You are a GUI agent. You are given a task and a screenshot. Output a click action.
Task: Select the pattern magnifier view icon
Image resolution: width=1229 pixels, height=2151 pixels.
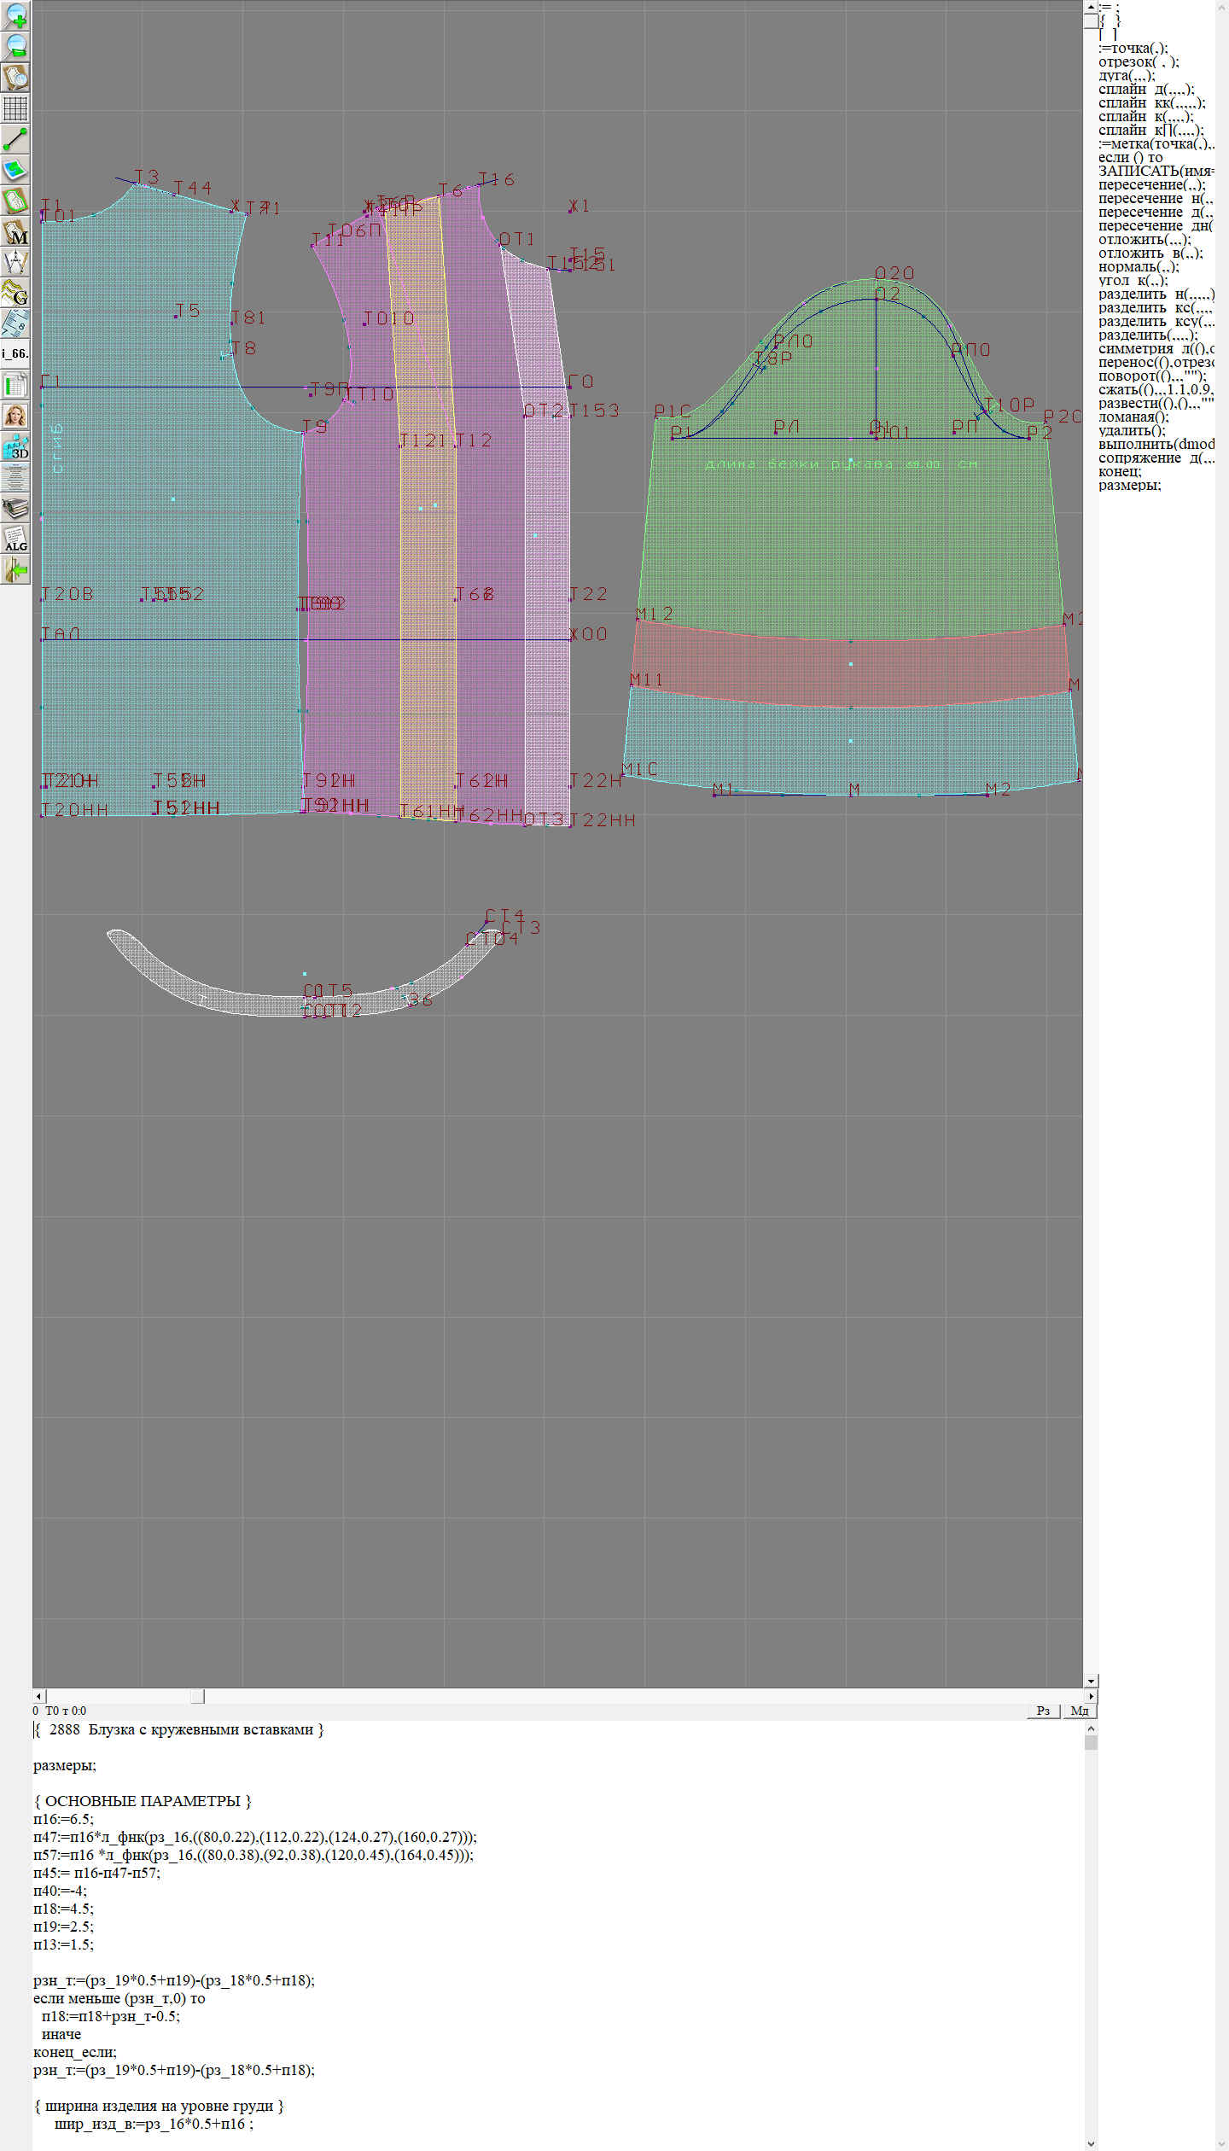[15, 77]
